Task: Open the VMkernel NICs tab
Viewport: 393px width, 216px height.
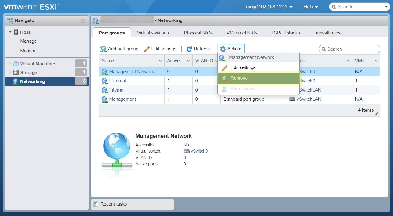Action: coord(242,33)
